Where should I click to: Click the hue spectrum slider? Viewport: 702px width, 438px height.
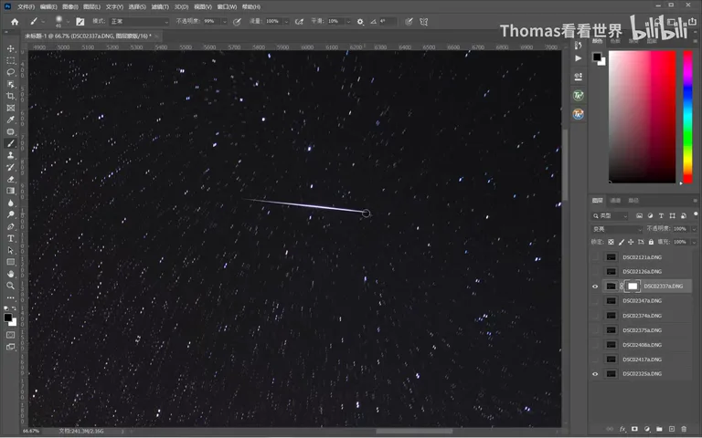point(687,117)
